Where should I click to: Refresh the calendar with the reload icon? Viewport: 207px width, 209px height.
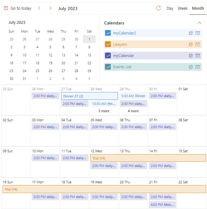pos(158,8)
